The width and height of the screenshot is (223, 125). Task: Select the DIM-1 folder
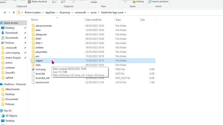(x=39, y=43)
